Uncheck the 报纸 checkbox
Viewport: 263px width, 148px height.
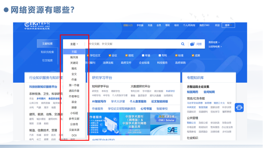(127, 55)
